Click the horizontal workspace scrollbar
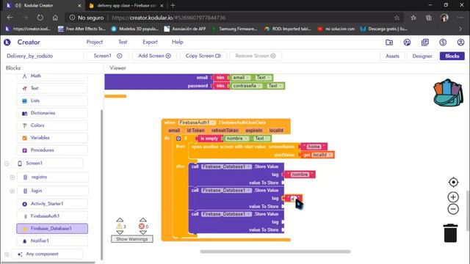This screenshot has height=264, width=470. [x=275, y=252]
